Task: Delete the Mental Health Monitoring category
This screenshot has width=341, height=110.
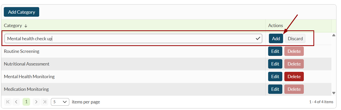Action: click(294, 77)
